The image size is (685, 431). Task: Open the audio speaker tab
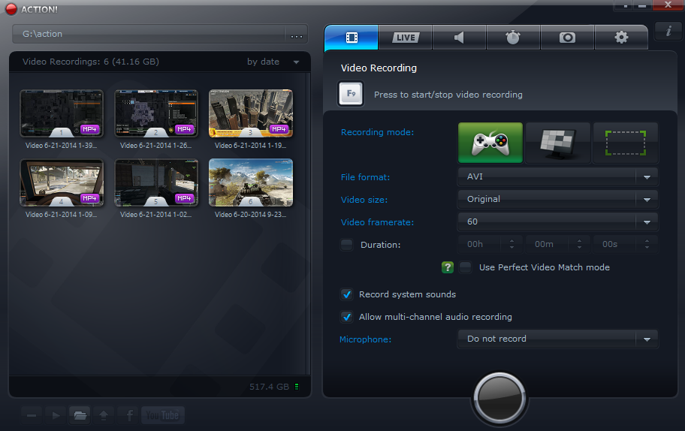pyautogui.click(x=459, y=38)
